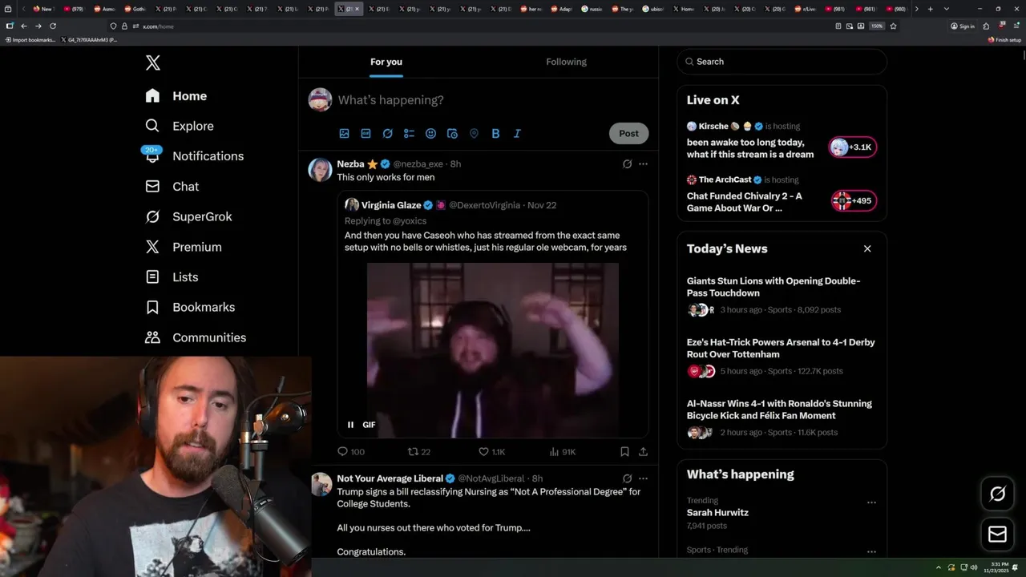Go back in the browser
Viewport: 1026px width, 577px height.
tap(24, 26)
